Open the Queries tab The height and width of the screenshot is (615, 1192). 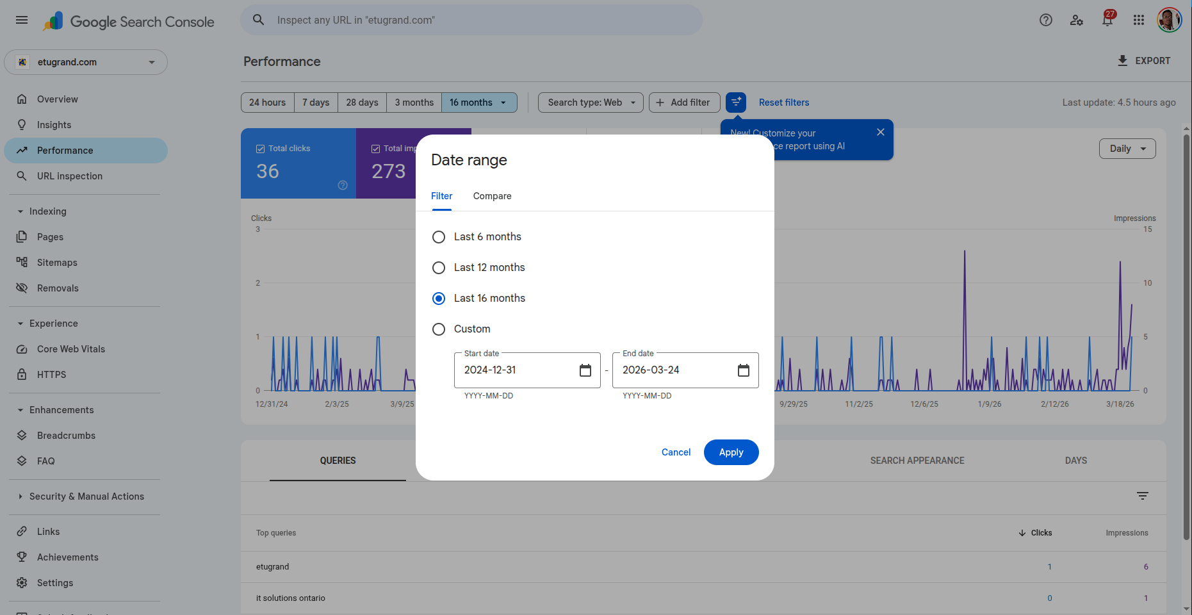(x=338, y=461)
